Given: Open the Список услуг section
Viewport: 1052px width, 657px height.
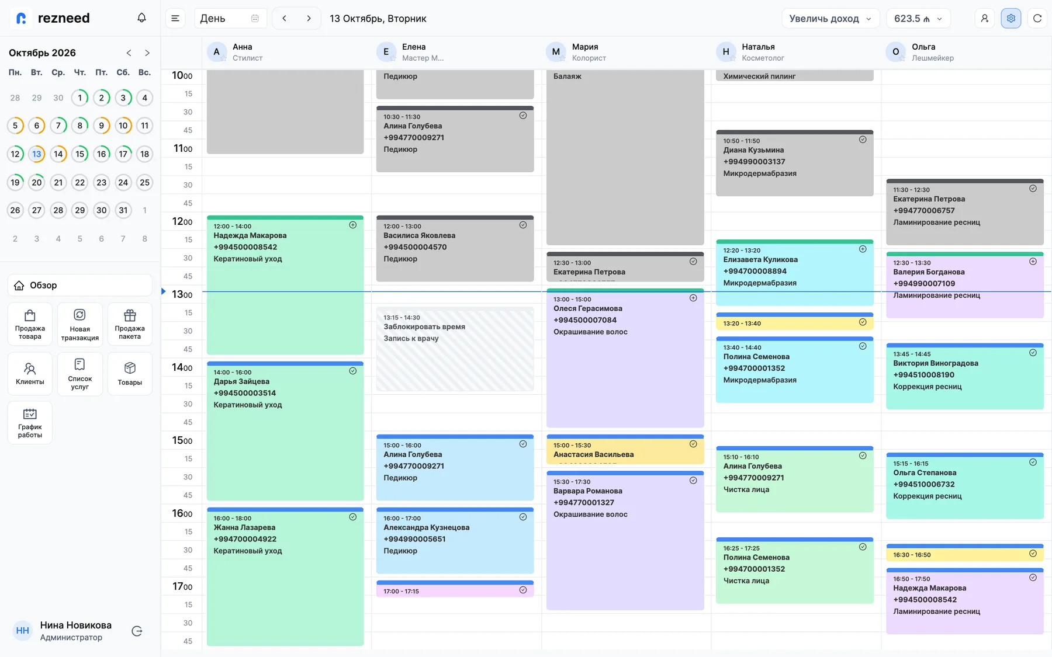Looking at the screenshot, I should pos(80,374).
